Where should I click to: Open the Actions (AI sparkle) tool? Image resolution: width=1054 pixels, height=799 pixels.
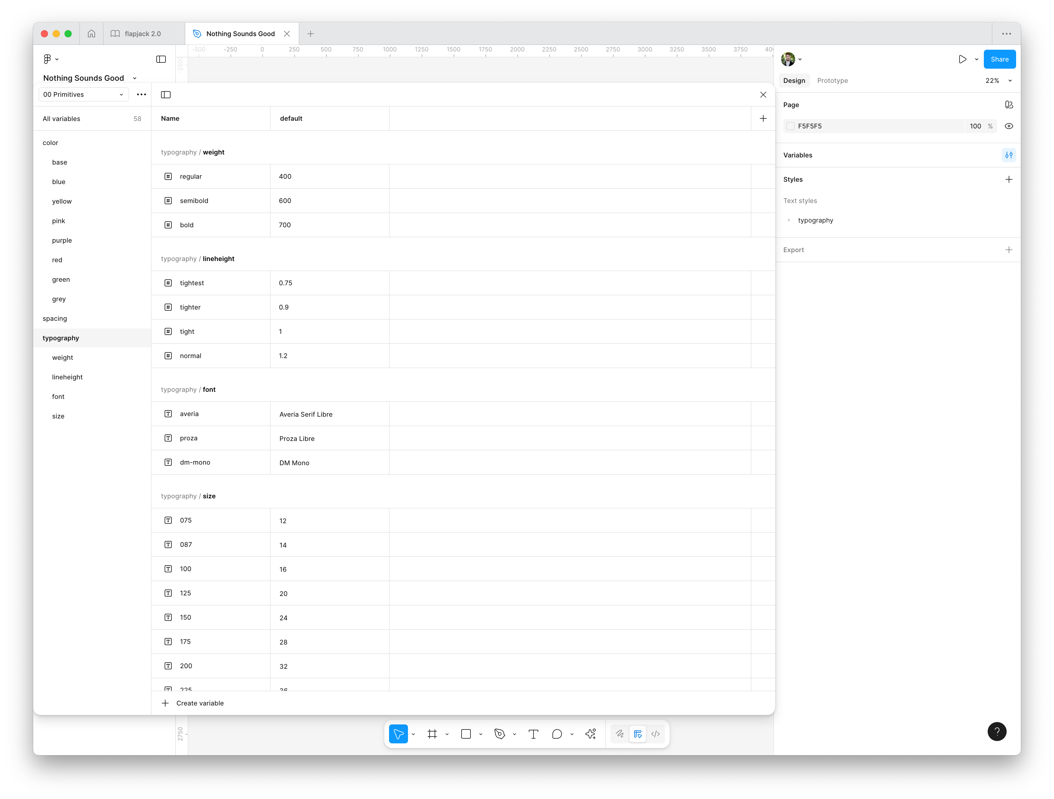pyautogui.click(x=590, y=734)
